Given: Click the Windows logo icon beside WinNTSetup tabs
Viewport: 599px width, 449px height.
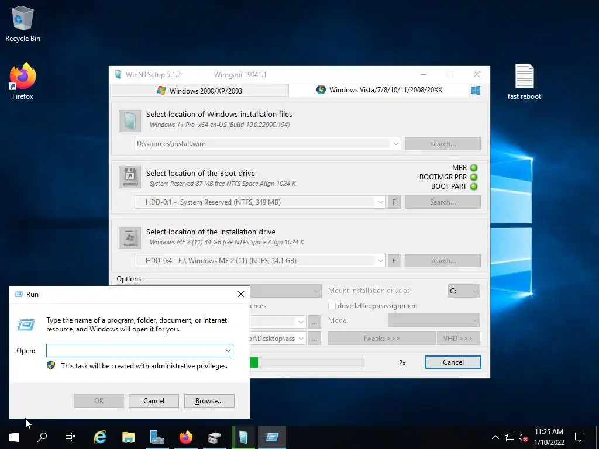Looking at the screenshot, I should 476,91.
